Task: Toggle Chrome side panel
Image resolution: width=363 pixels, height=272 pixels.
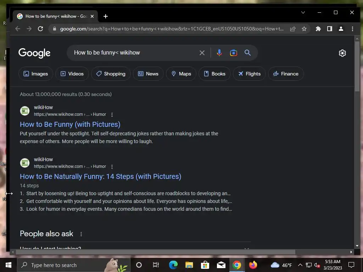Action: point(330,29)
